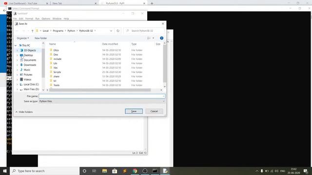Open Google Chrome from taskbar
This screenshot has width=312, height=175.
[x=135, y=171]
